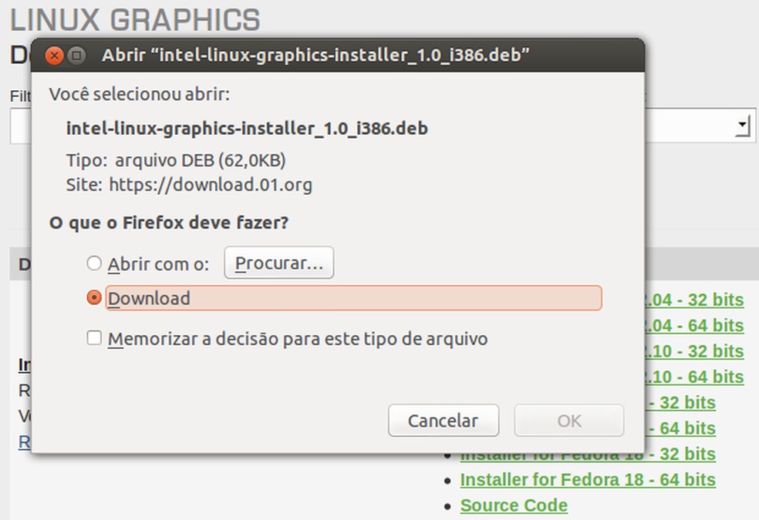Image resolution: width=759 pixels, height=520 pixels.
Task: Open the filter dropdown arrow on webpage
Action: coord(743,126)
